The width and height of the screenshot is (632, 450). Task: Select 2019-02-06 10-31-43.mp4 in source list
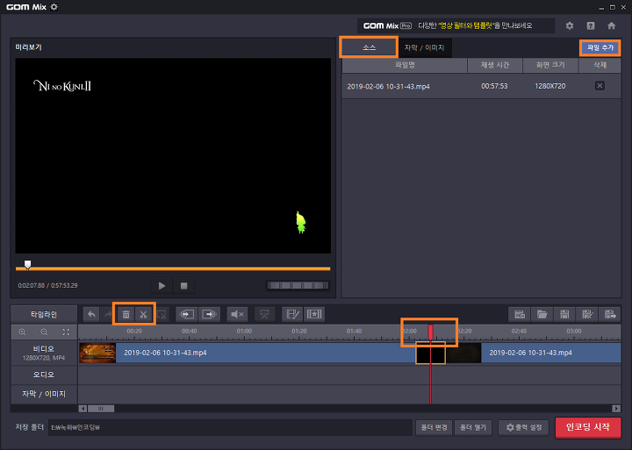pos(481,86)
